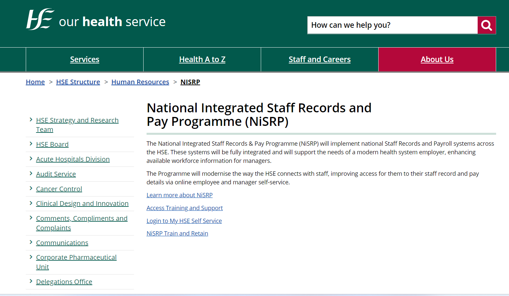Click the chevron beside Delegations Office
This screenshot has height=296, width=509.
(31, 281)
